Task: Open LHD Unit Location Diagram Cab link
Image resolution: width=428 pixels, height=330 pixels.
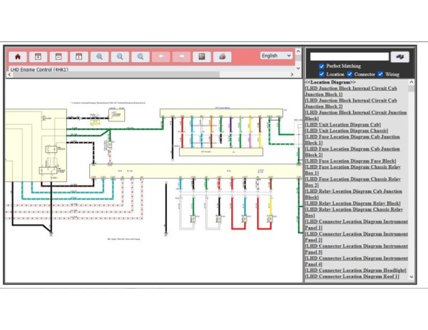Action: [342, 124]
